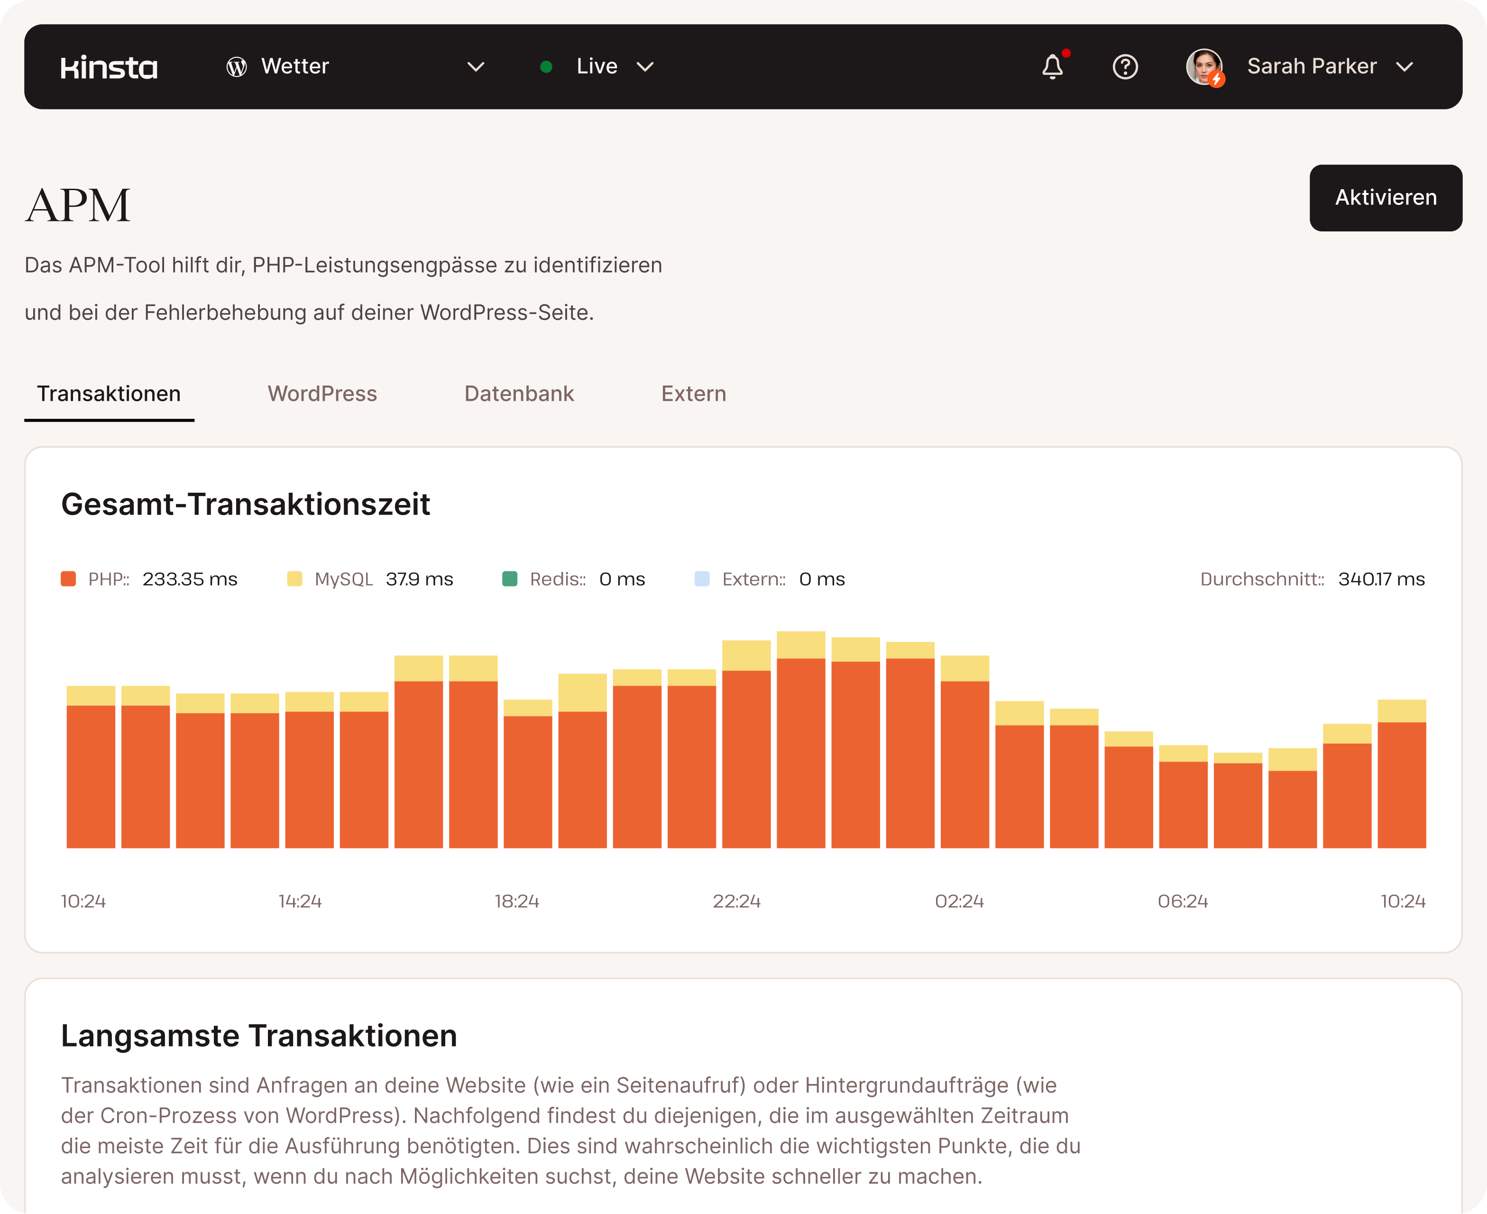Click the green Redis legend swatch
Screen dimensions: 1487x1214
[x=510, y=579]
